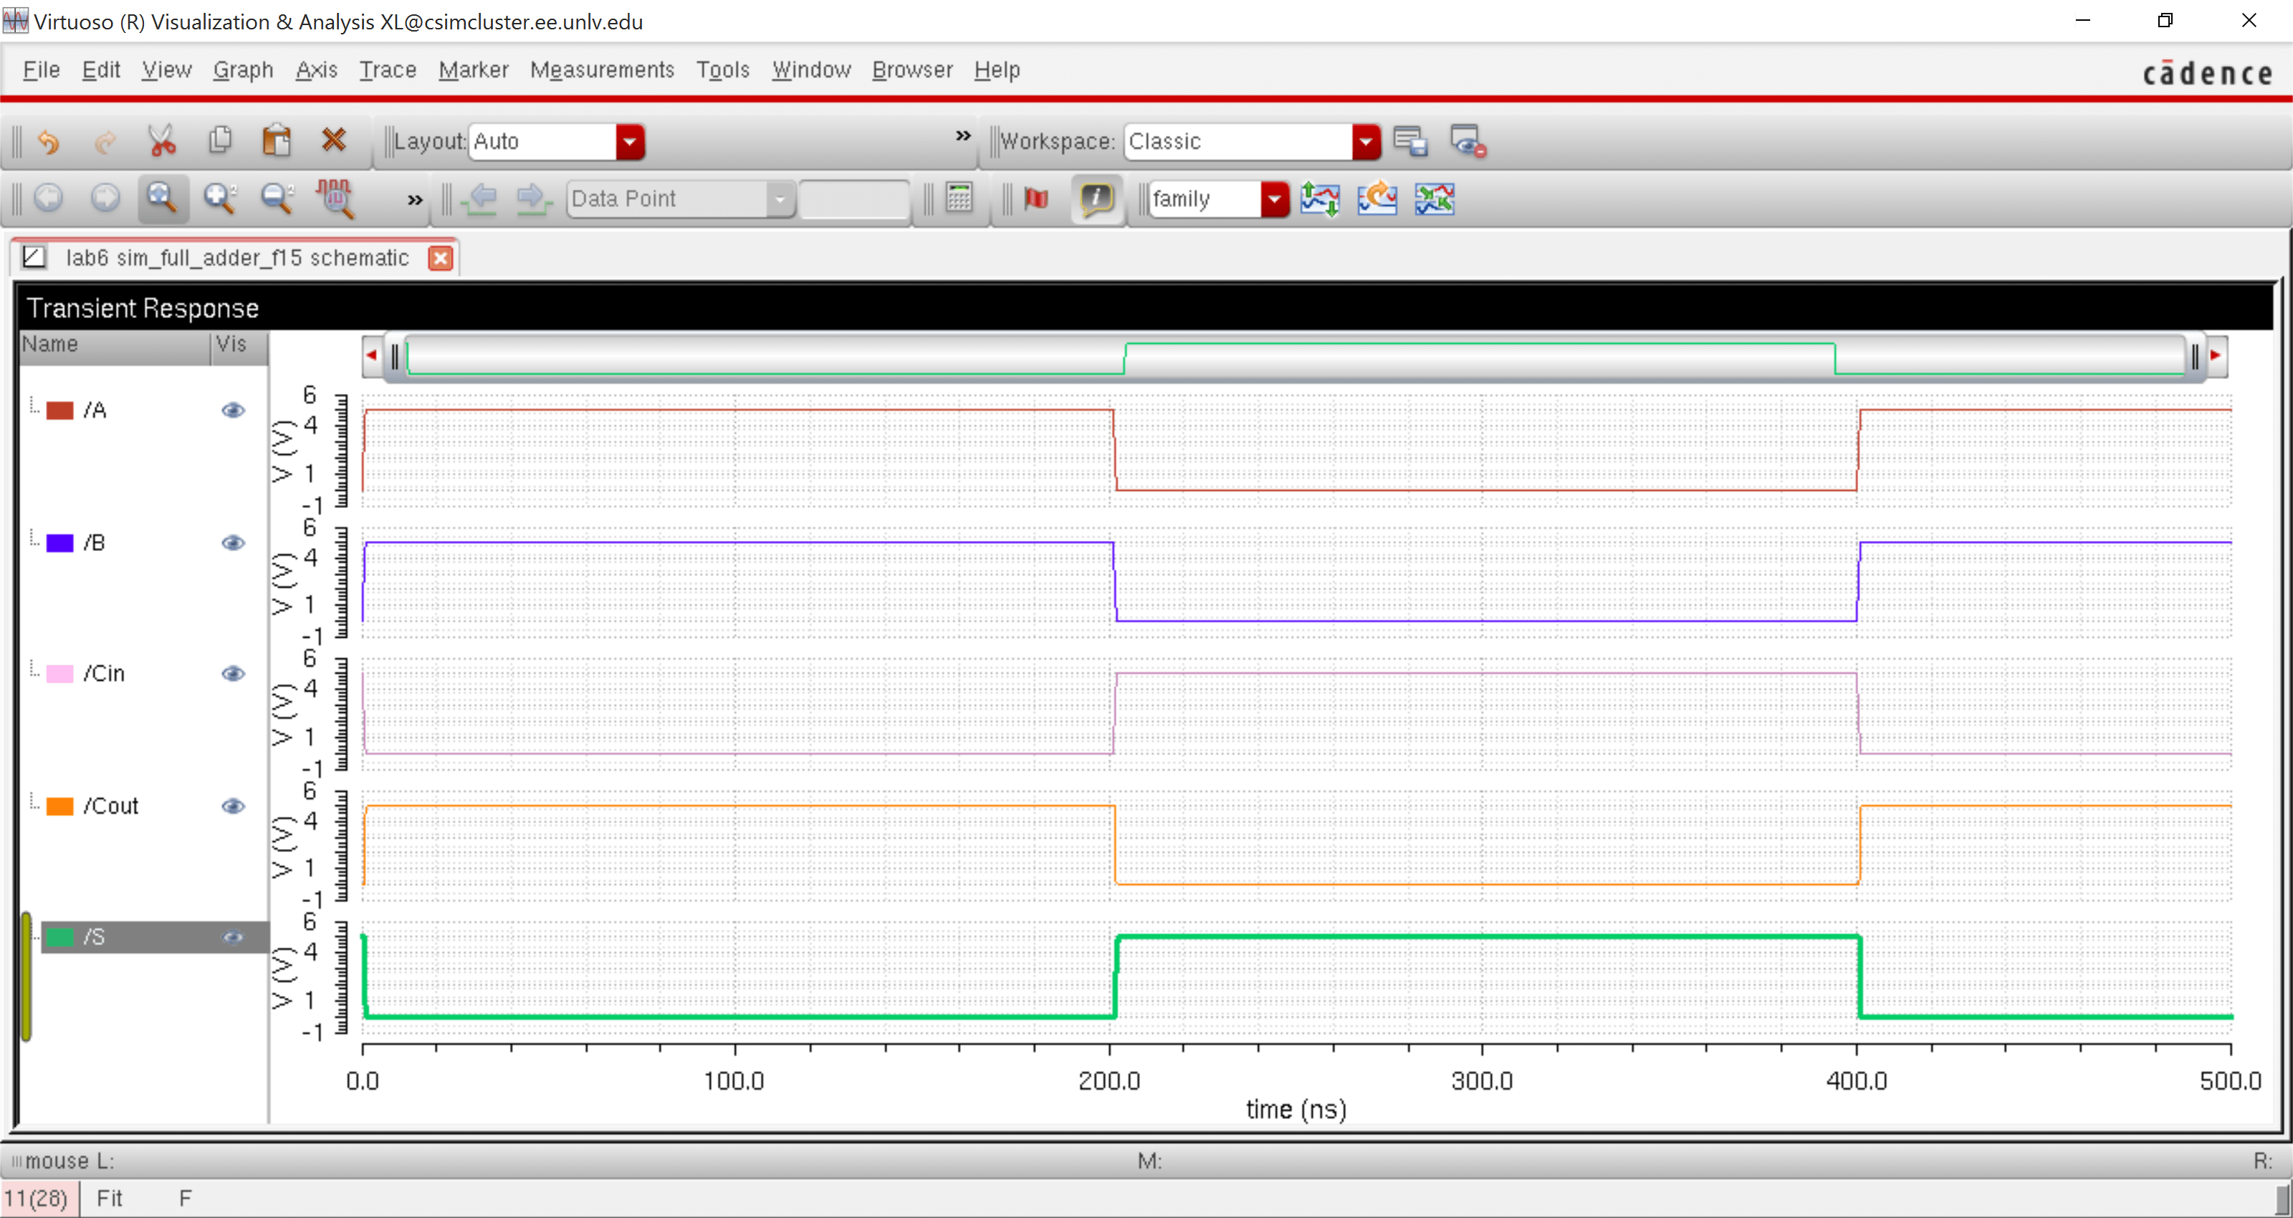Click the green /S color swatch
Image resolution: width=2293 pixels, height=1218 pixels.
click(59, 938)
